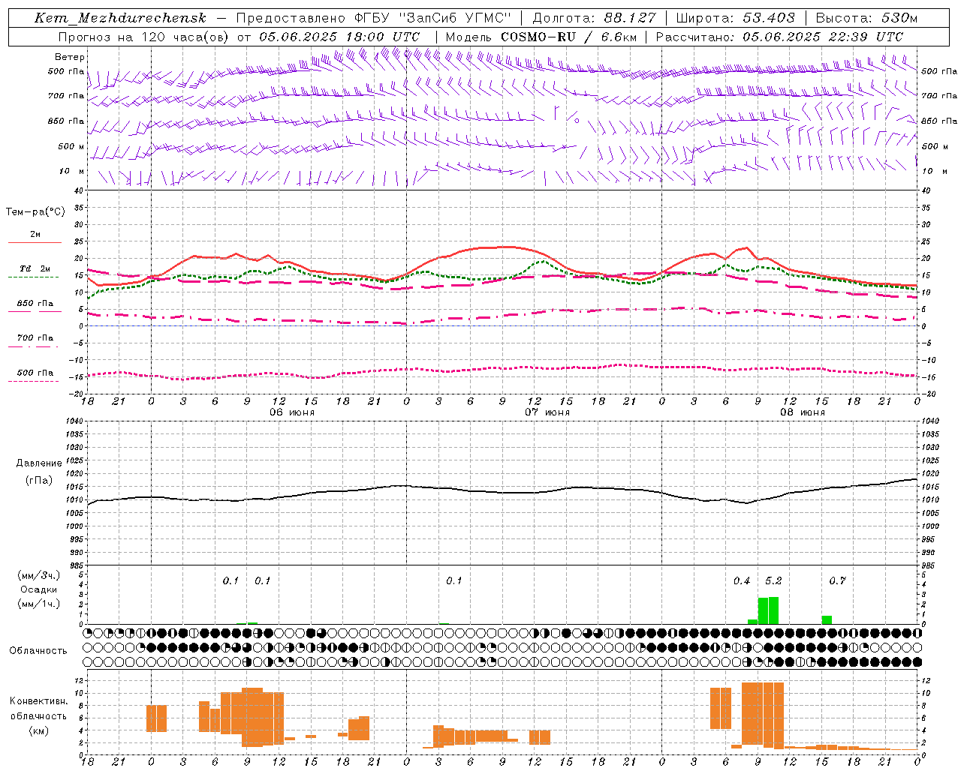Click the '0.7' precipitation amount
This screenshot has width=961, height=768.
coord(837,581)
